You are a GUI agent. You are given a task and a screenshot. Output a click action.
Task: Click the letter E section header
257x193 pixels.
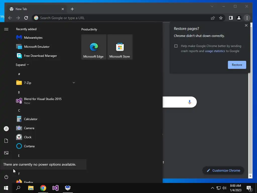click(19, 156)
